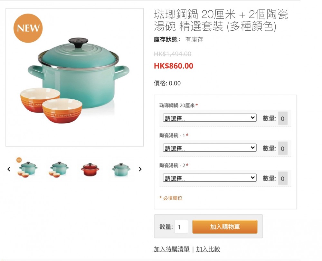Image resolution: width=322 pixels, height=261 pixels.
Task: Click the product title heading
Action: point(221,20)
